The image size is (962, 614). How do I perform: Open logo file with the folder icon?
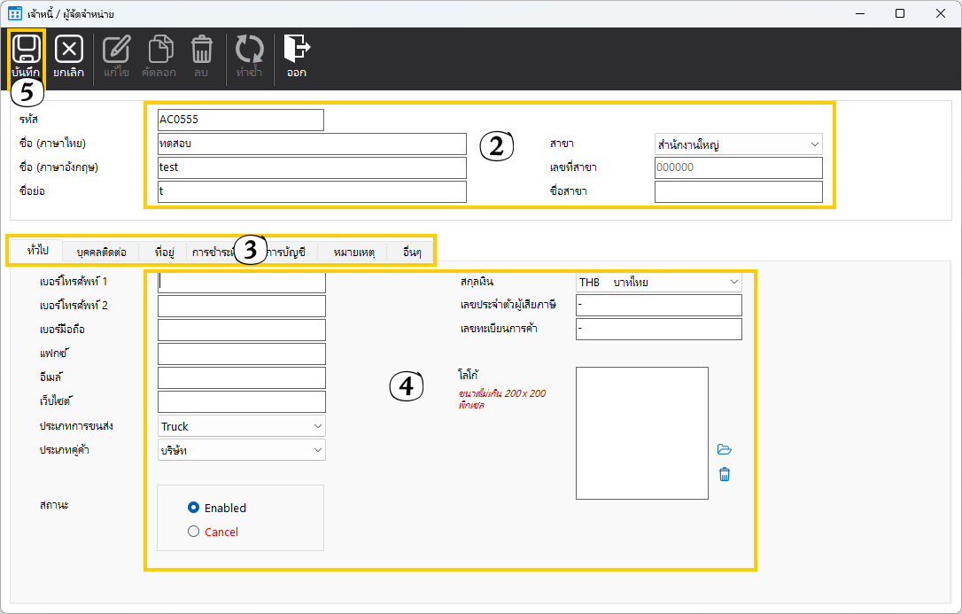[724, 449]
